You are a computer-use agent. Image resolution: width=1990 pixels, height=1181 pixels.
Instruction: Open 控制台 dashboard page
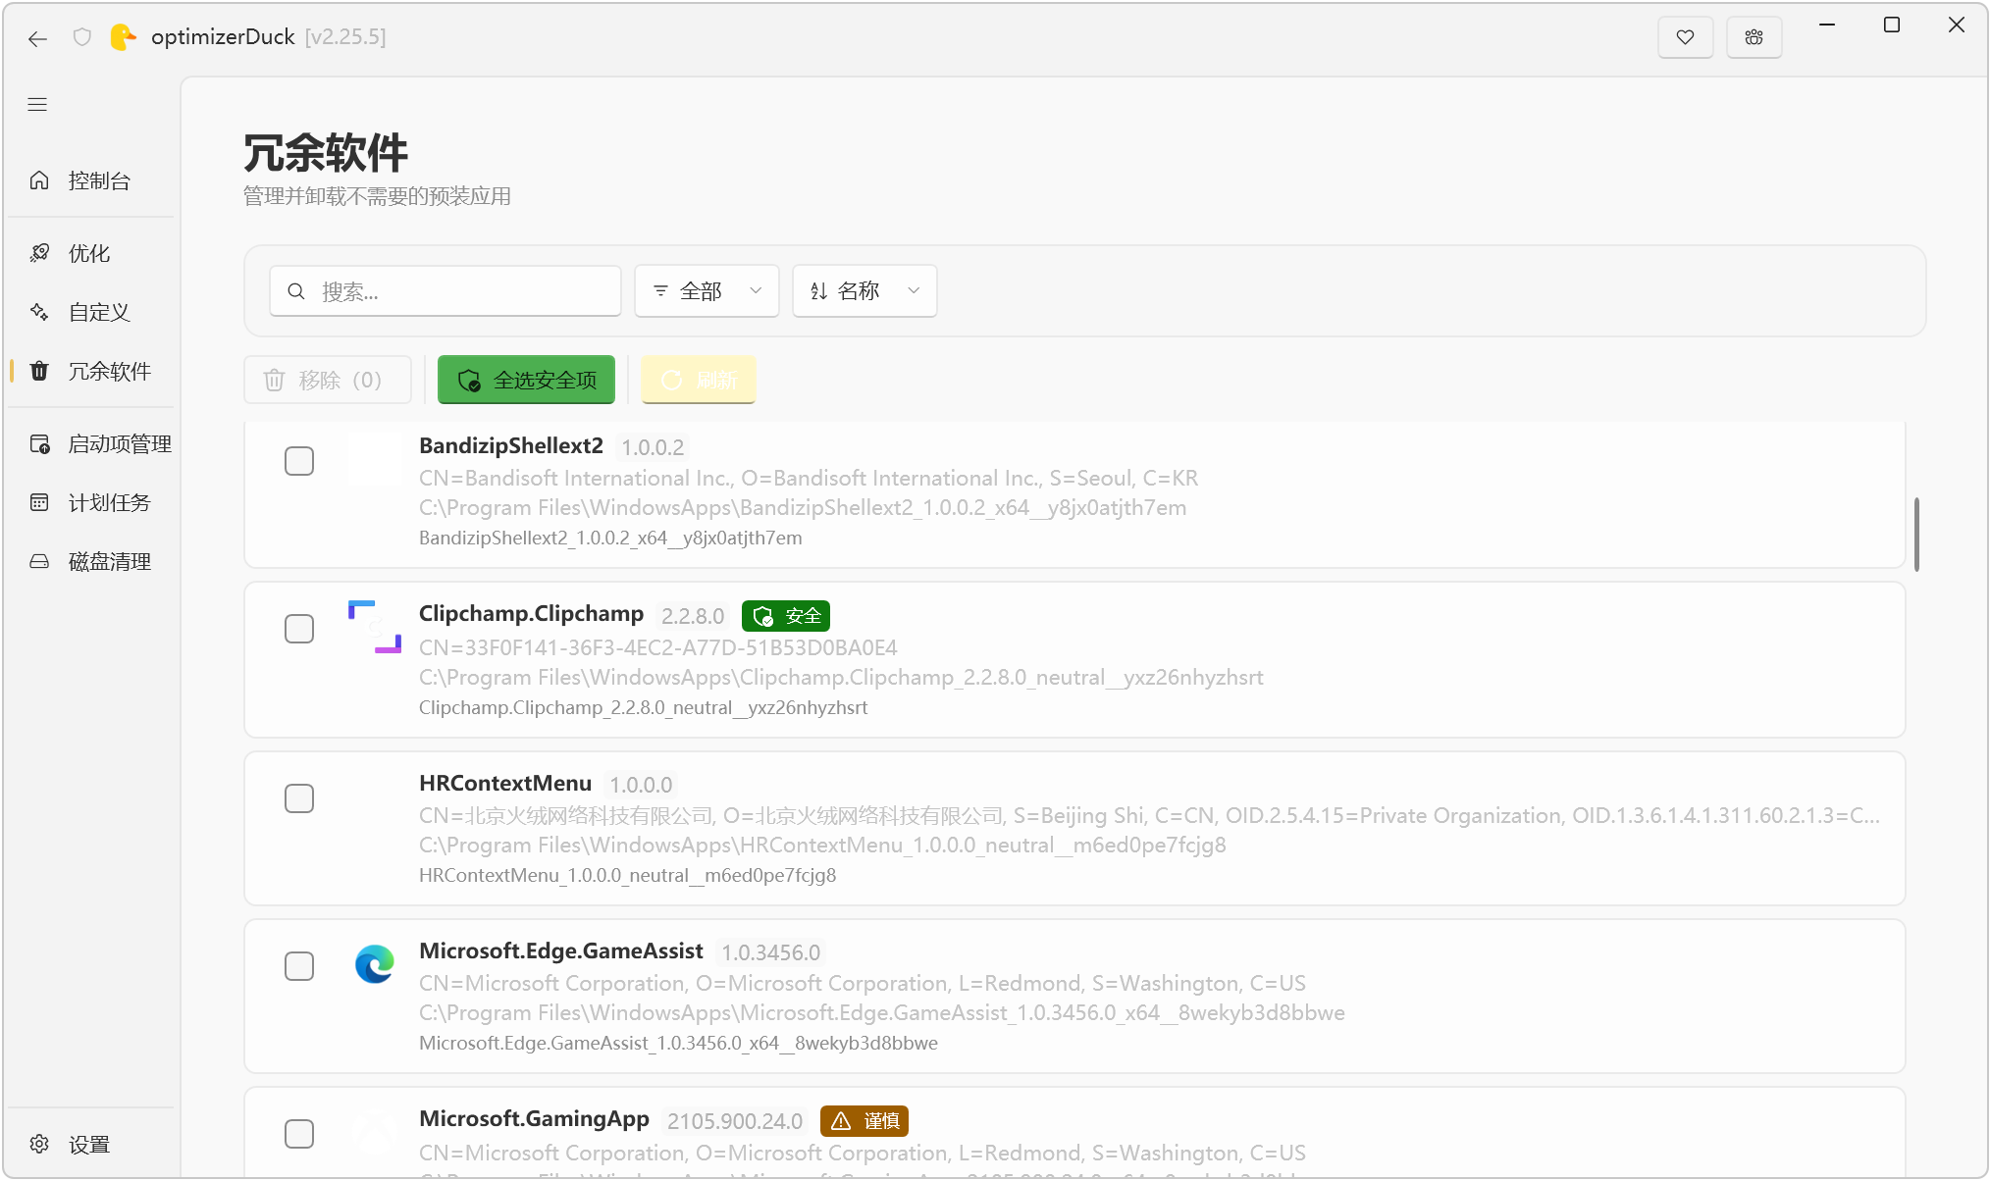tap(91, 180)
